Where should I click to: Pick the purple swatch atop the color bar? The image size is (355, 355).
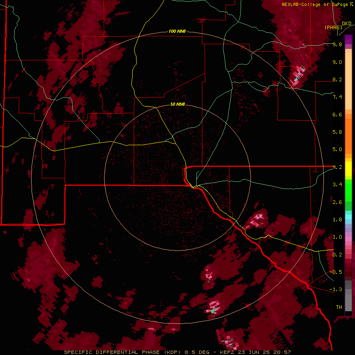click(348, 39)
